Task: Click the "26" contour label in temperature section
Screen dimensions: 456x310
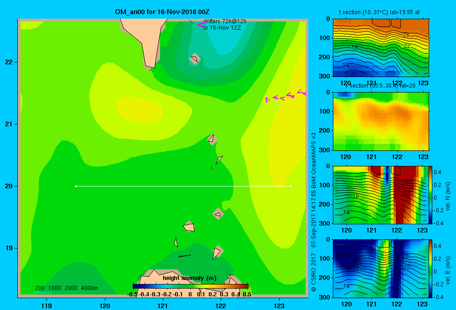Action: coord(406,35)
